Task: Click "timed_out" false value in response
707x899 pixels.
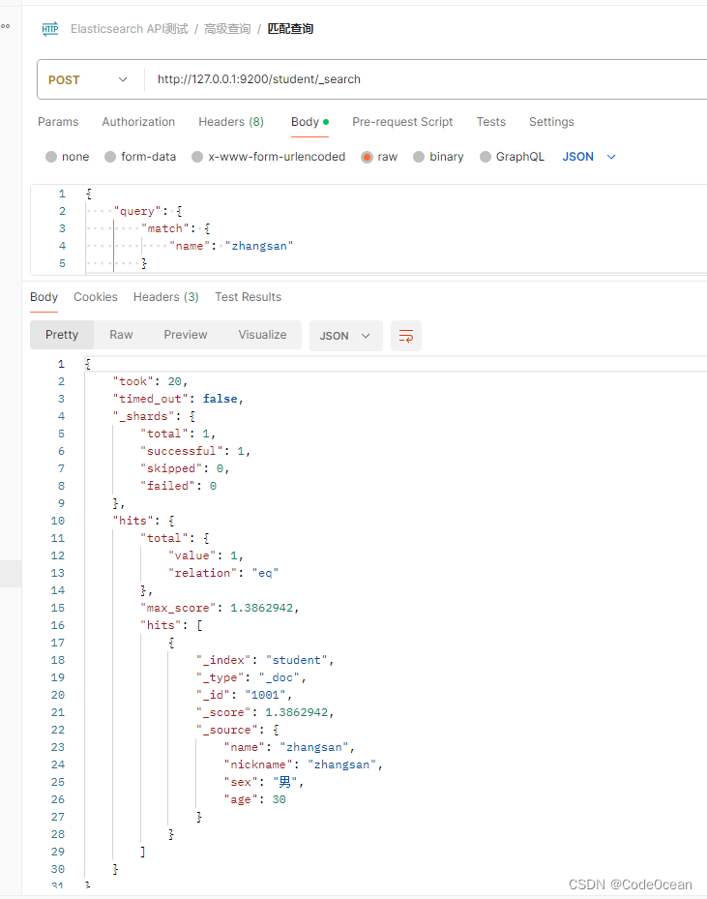Action: click(220, 399)
